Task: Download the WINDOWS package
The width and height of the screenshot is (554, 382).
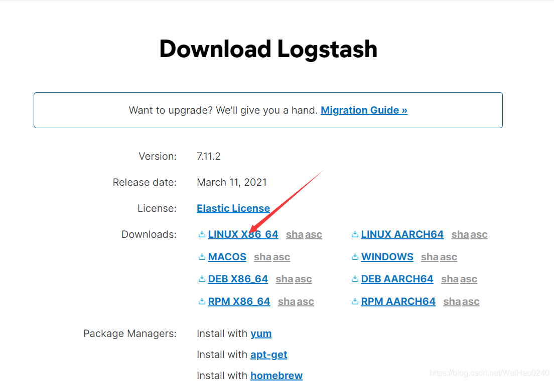Action: click(x=387, y=257)
